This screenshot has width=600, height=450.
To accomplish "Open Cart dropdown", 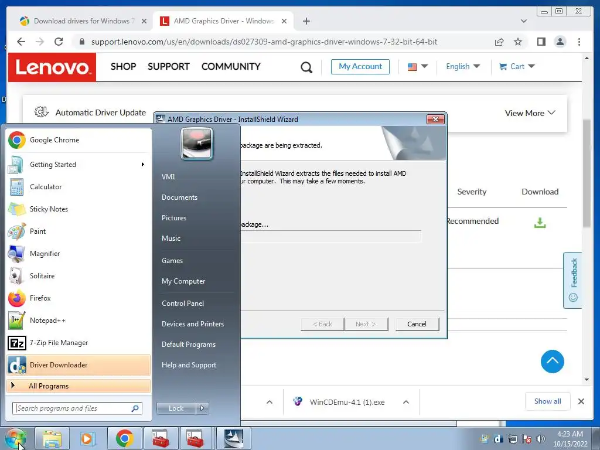I will point(517,67).
